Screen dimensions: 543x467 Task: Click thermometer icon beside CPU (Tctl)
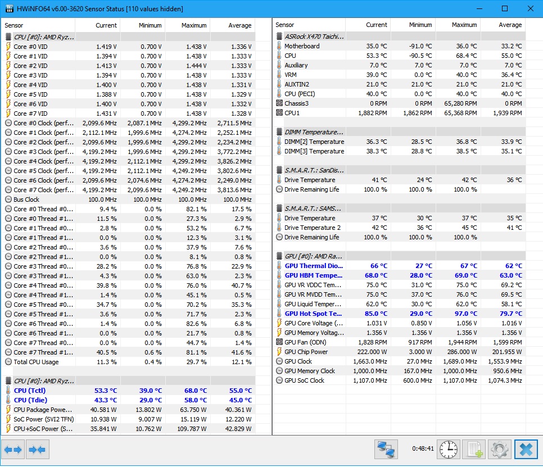[8, 390]
